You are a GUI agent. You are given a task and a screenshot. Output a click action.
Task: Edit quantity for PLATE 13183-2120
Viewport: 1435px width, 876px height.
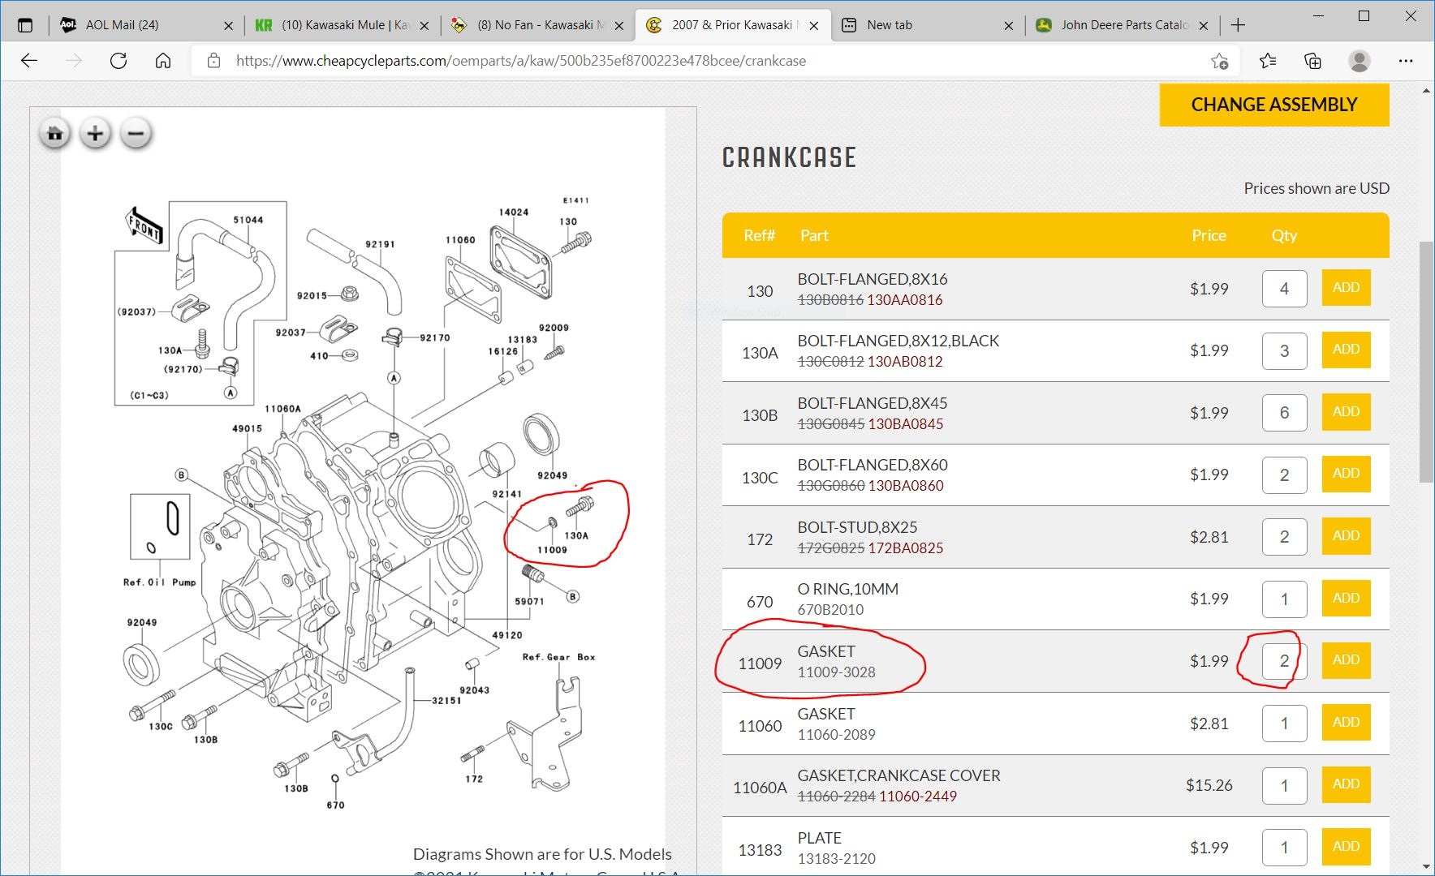click(1284, 848)
